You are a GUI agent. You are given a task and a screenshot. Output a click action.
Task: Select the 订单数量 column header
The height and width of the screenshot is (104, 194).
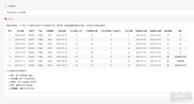pos(50,31)
